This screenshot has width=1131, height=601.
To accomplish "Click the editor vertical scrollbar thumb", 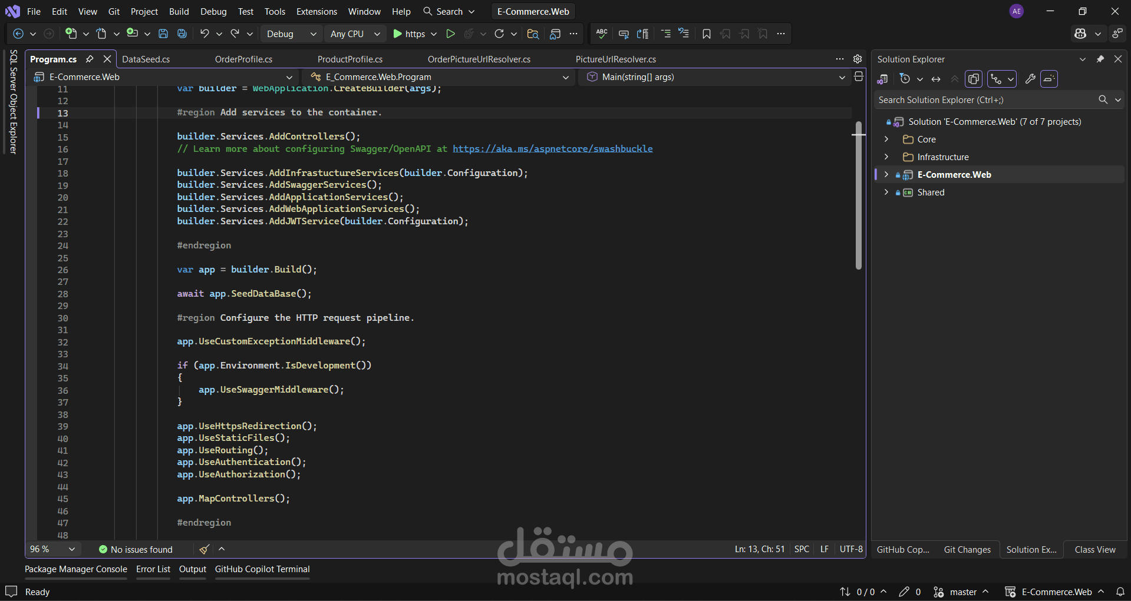I will [x=859, y=196].
